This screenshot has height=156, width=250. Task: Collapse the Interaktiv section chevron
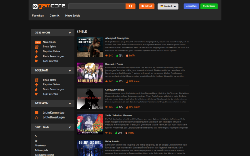coord(70,104)
